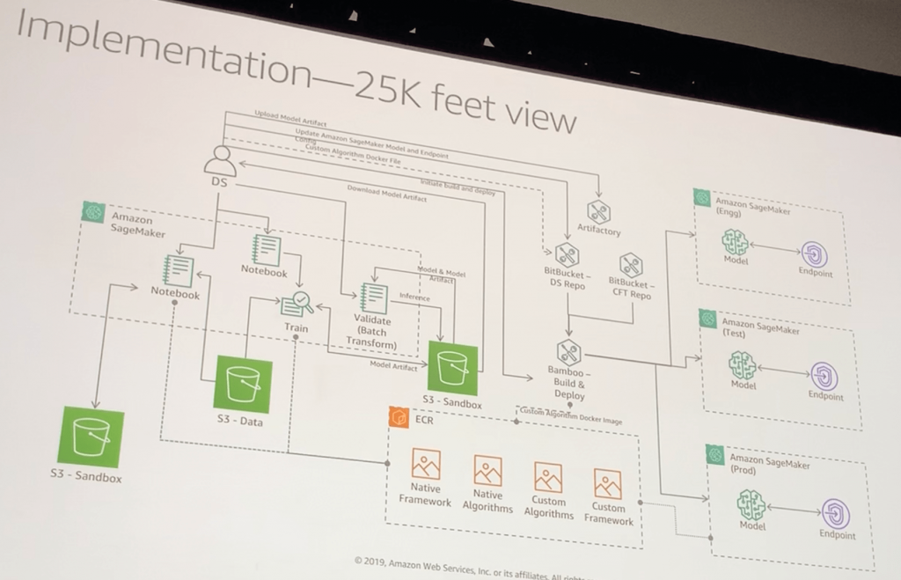
Task: Click the DS user person icon
Action: [x=220, y=161]
